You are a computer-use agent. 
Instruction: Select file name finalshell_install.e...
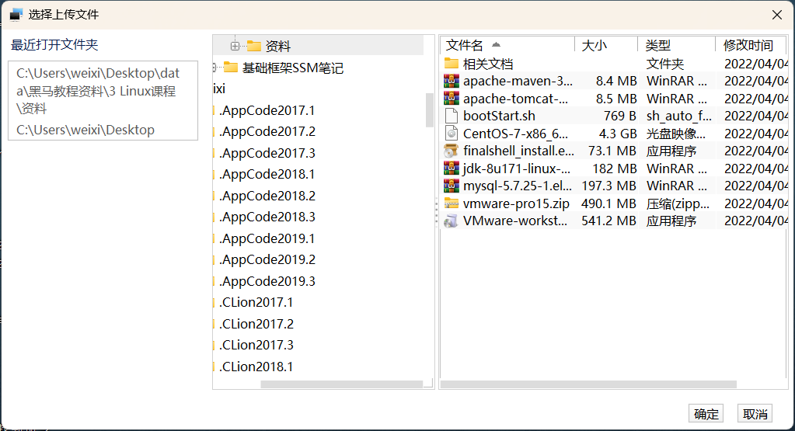pos(518,151)
